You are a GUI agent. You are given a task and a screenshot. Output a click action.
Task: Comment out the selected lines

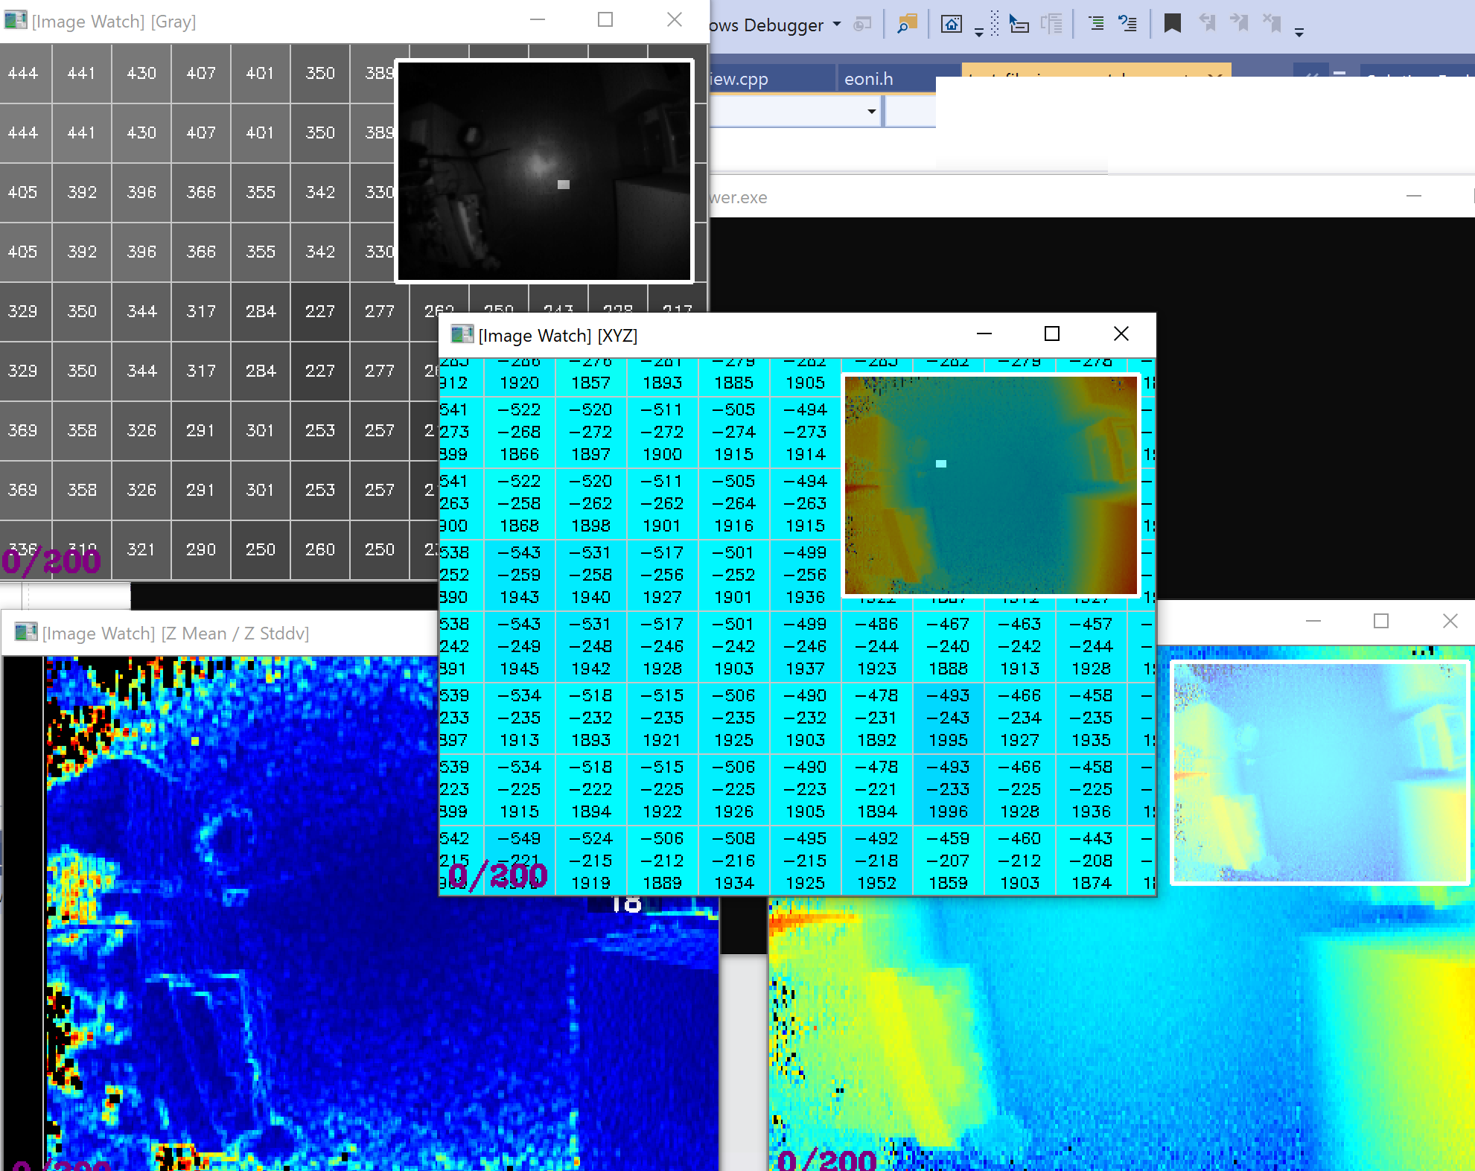click(x=1096, y=24)
